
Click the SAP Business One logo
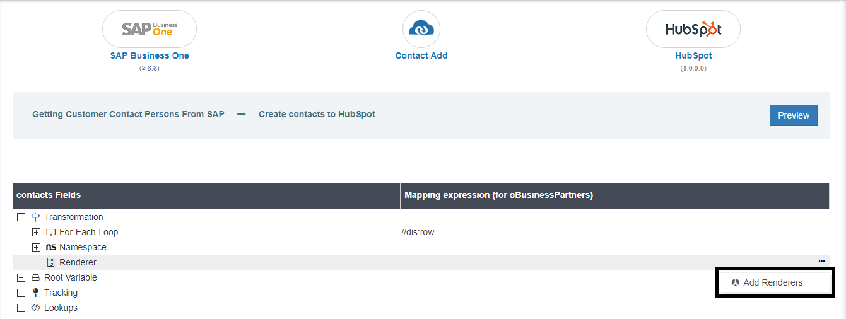pos(150,29)
